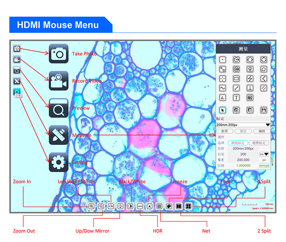
Task: Select the concentric circles measurement tool
Action: [x=236, y=69]
